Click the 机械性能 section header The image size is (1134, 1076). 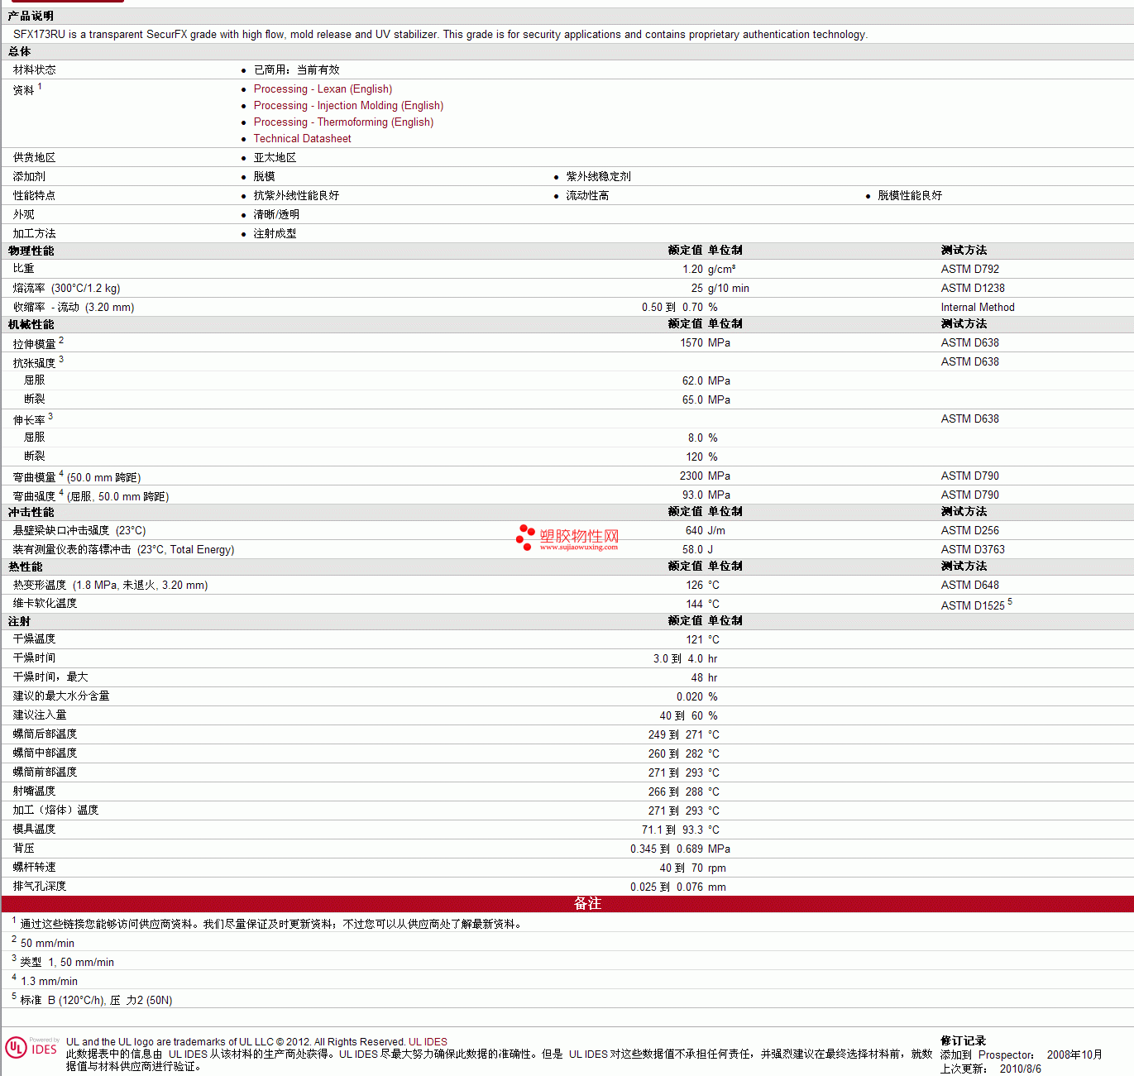click(x=31, y=325)
